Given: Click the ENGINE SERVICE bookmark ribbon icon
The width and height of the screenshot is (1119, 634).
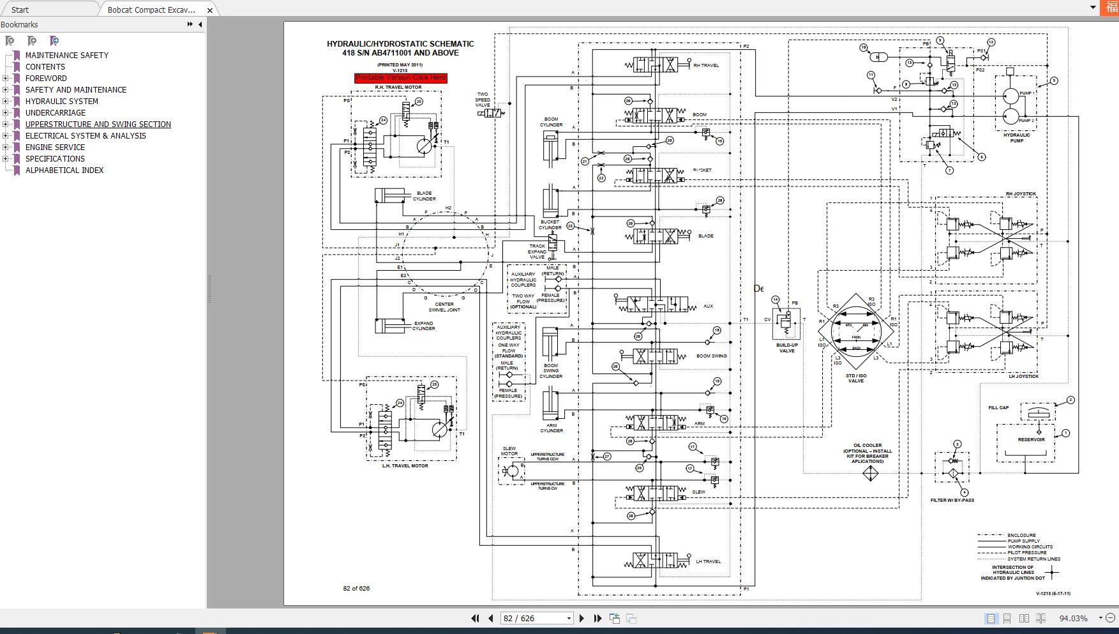Looking at the screenshot, I should (x=17, y=147).
